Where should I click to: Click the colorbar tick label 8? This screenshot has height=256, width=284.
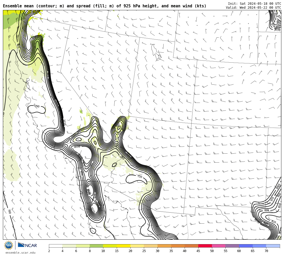(90, 251)
